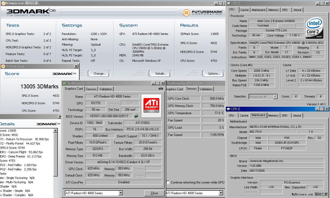
Task: Open About tab in lower CPU-Z window
Action: pyautogui.click(x=297, y=116)
